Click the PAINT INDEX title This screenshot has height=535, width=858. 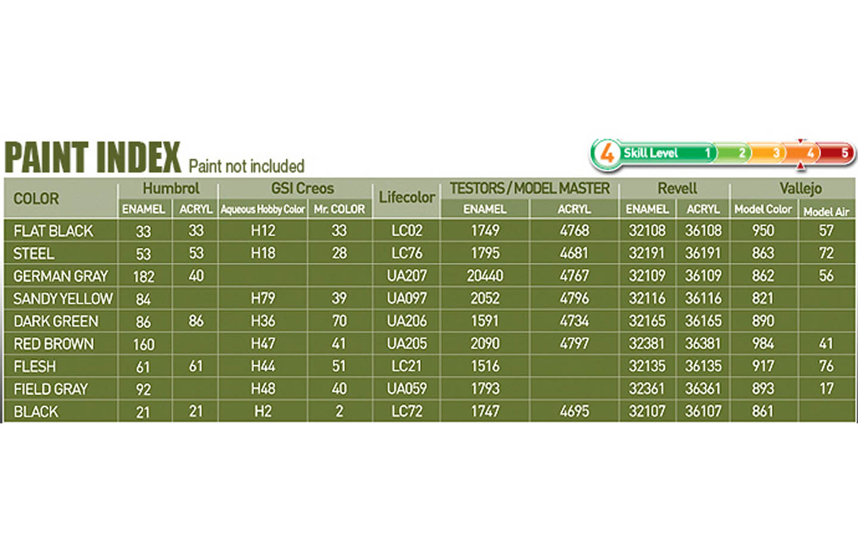(x=92, y=158)
